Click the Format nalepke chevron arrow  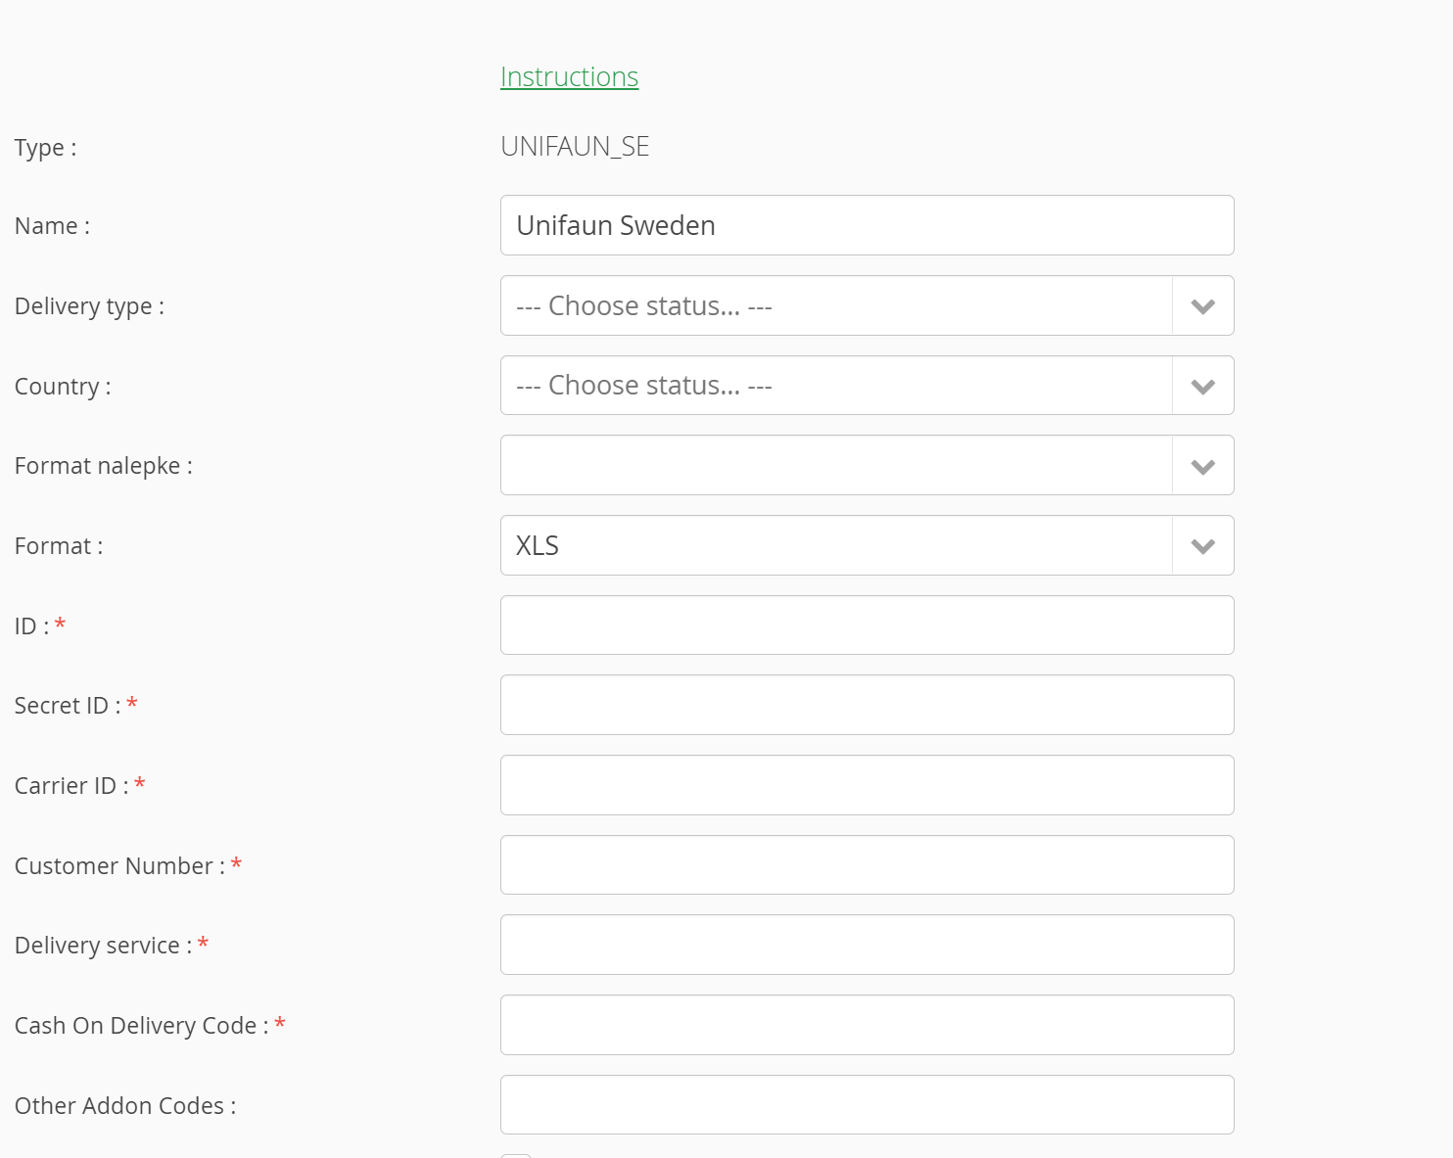coord(1202,467)
